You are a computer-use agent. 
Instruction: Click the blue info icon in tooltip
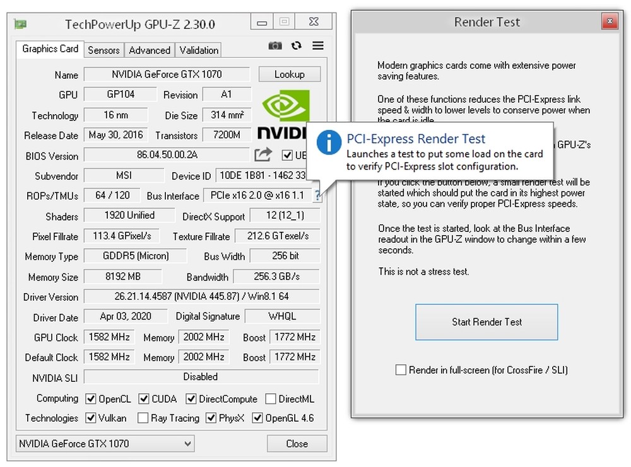point(329,142)
